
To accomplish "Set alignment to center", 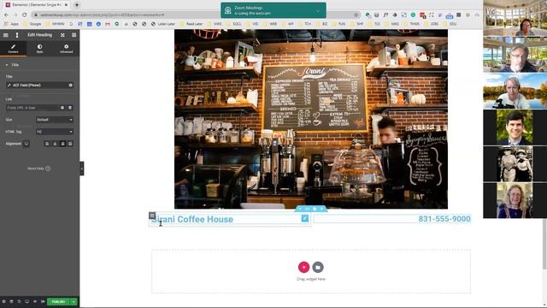I will (x=55, y=144).
